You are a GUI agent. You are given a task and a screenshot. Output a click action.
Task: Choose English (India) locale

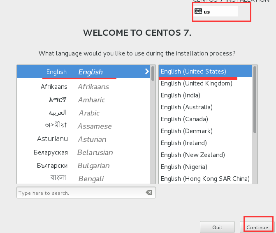(205, 95)
